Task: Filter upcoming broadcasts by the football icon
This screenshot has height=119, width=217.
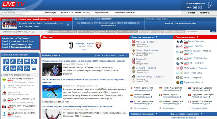Action: tap(6, 61)
